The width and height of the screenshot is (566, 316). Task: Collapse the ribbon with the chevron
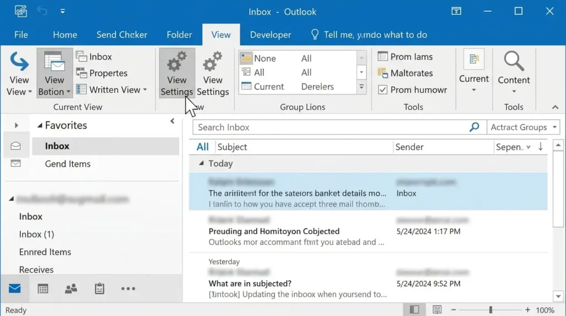[x=555, y=107]
